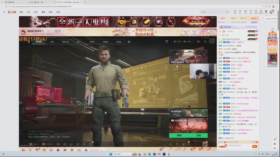Select the 开始游戏 tab in game menu
This screenshot has height=157, width=280.
[x=38, y=42]
